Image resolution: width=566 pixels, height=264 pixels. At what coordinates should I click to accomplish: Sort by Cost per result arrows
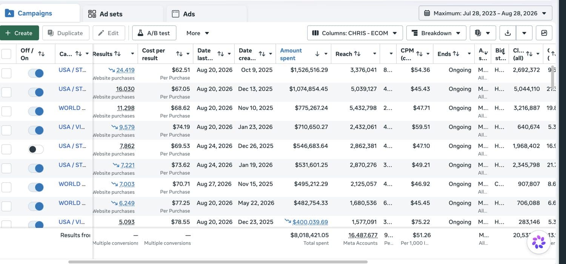point(180,54)
